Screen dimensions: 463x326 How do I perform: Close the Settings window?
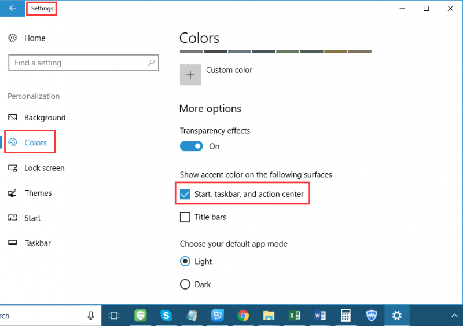point(450,8)
